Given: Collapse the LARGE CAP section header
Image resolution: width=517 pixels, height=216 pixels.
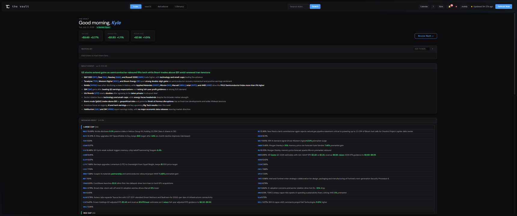Looking at the screenshot, I should coord(258,127).
